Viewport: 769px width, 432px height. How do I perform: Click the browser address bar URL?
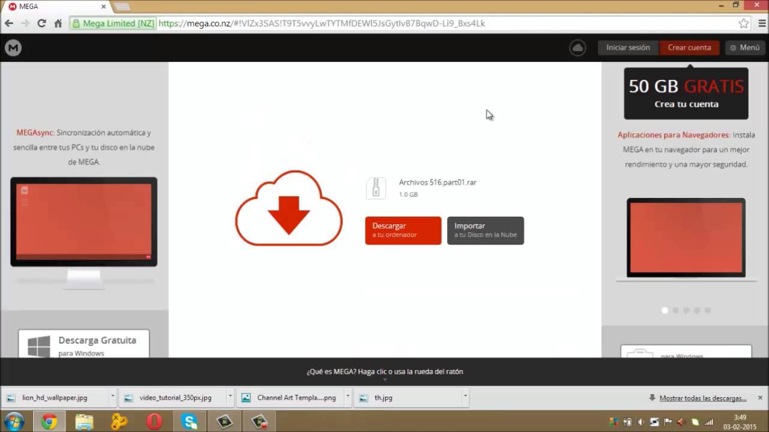point(322,23)
